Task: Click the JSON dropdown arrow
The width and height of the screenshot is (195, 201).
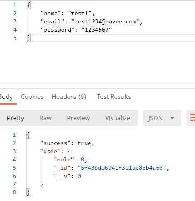Action: (x=172, y=118)
